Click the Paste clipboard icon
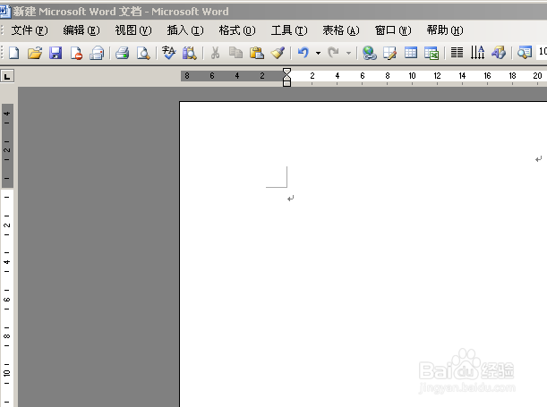This screenshot has width=547, height=407. (257, 53)
